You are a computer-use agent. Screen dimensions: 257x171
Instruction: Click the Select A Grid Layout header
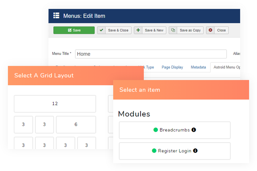coord(76,76)
